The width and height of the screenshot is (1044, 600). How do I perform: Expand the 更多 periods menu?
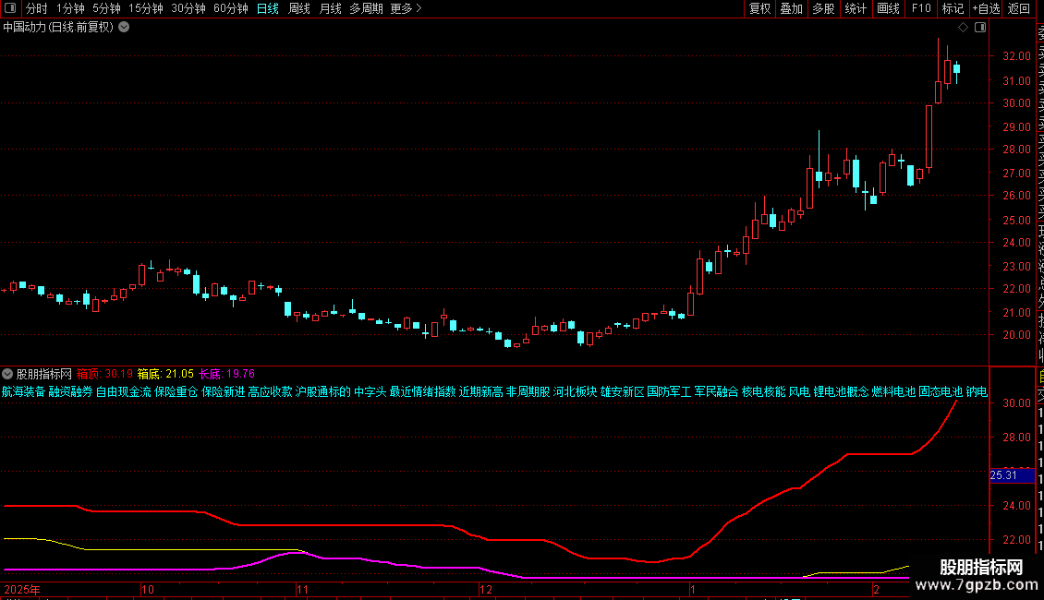click(407, 8)
